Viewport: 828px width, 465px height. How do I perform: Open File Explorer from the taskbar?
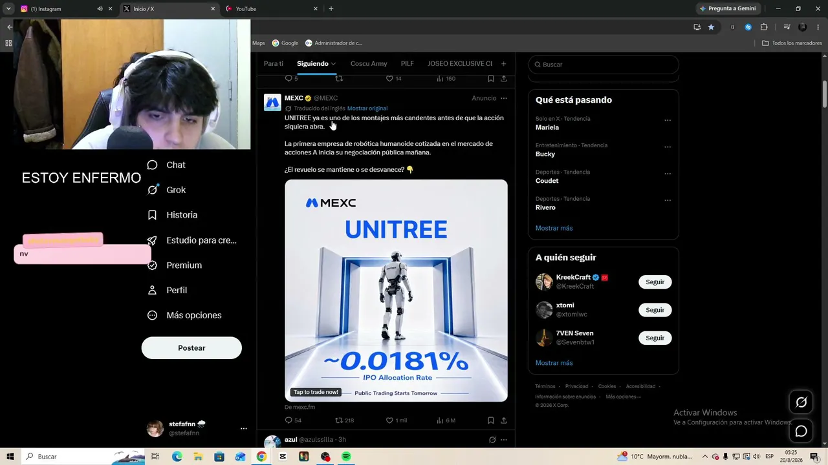point(198,457)
